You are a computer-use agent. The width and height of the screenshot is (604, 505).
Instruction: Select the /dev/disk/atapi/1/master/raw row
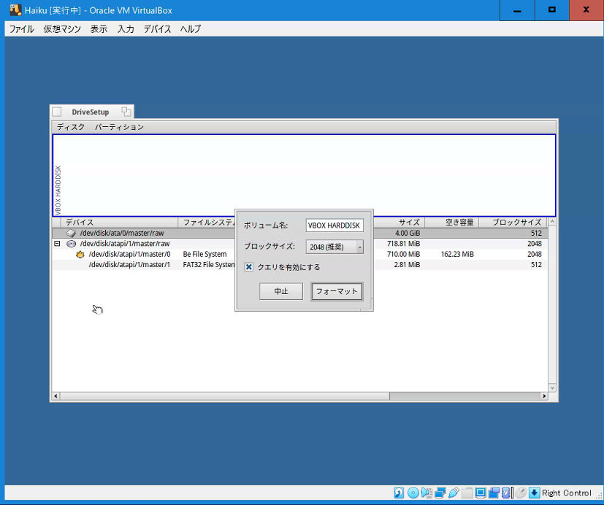299,244
